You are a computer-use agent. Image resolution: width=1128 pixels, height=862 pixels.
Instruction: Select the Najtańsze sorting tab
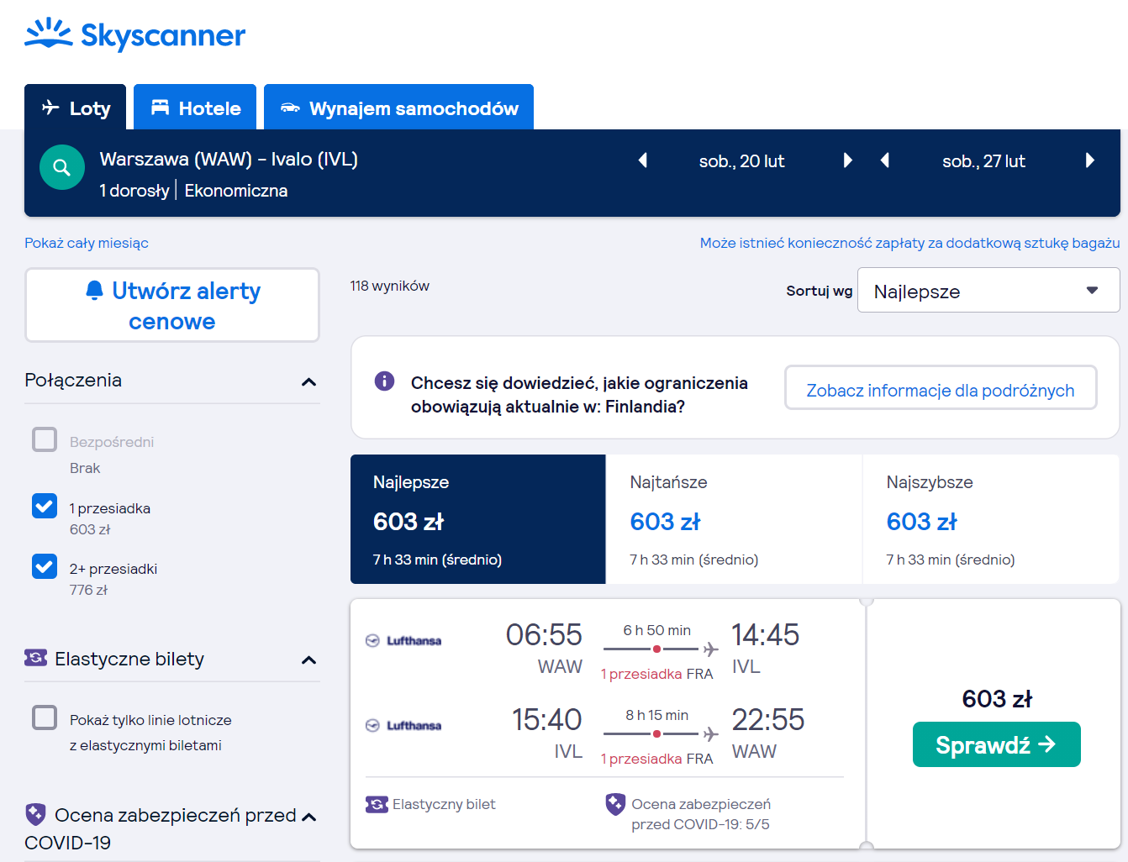point(734,519)
